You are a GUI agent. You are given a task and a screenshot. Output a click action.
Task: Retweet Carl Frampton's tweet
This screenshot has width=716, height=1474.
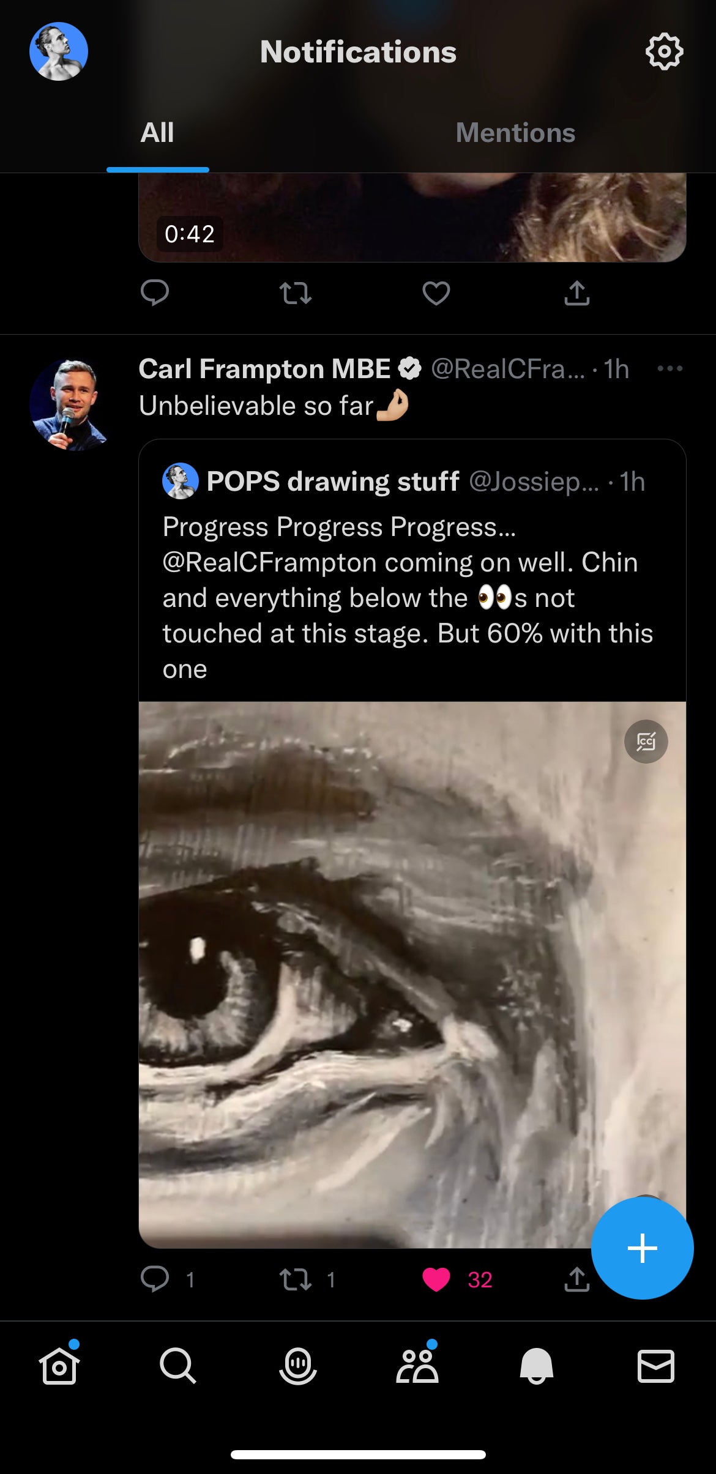296,1279
